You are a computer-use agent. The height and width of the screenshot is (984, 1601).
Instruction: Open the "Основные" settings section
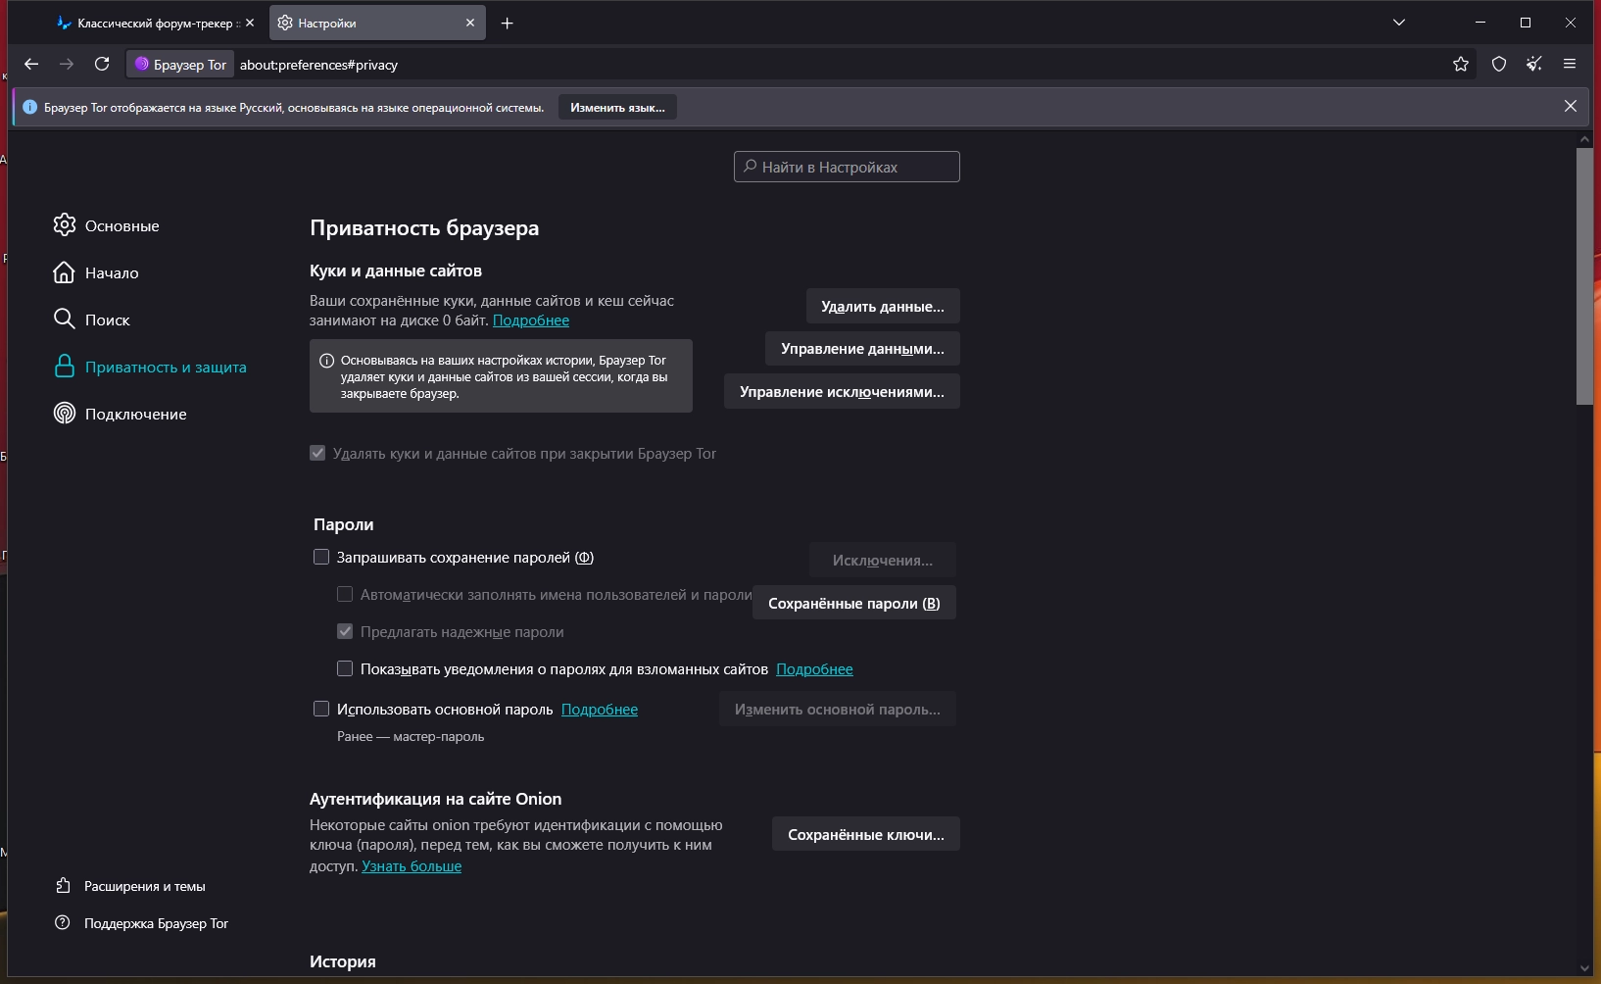(x=121, y=226)
